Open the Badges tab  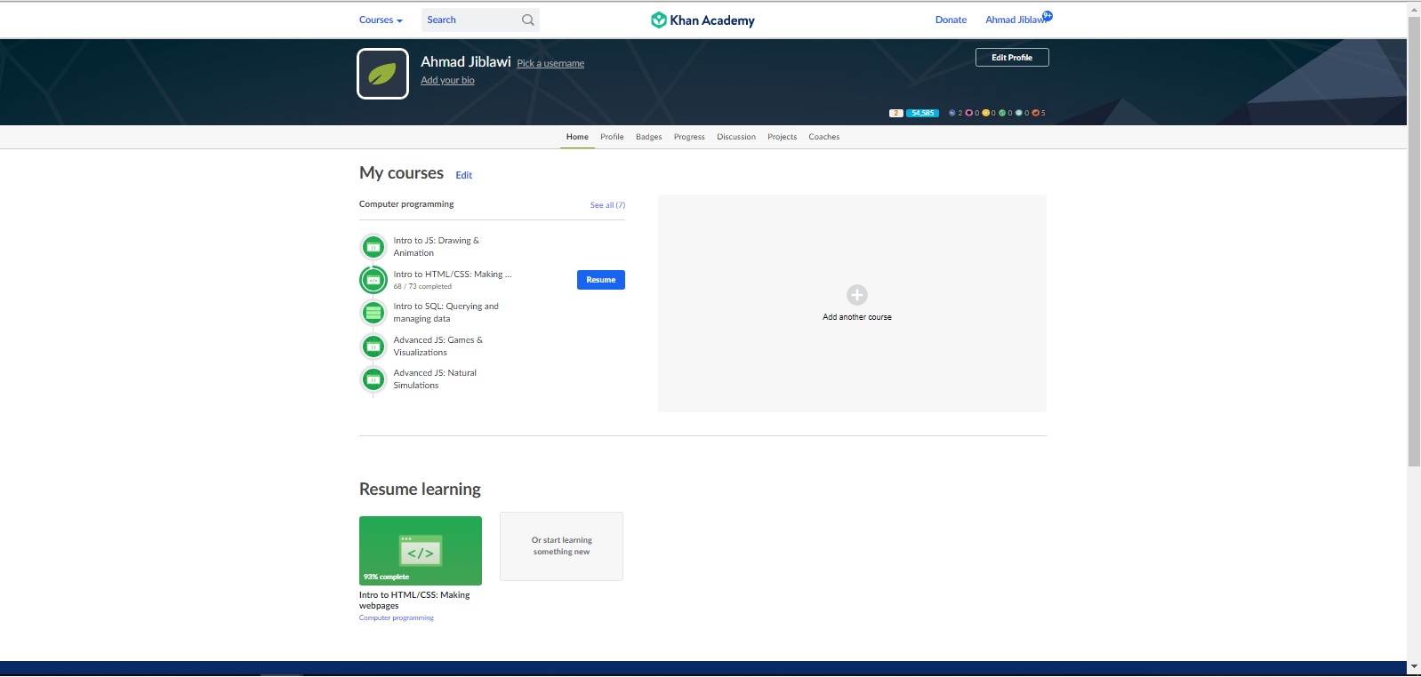click(649, 137)
